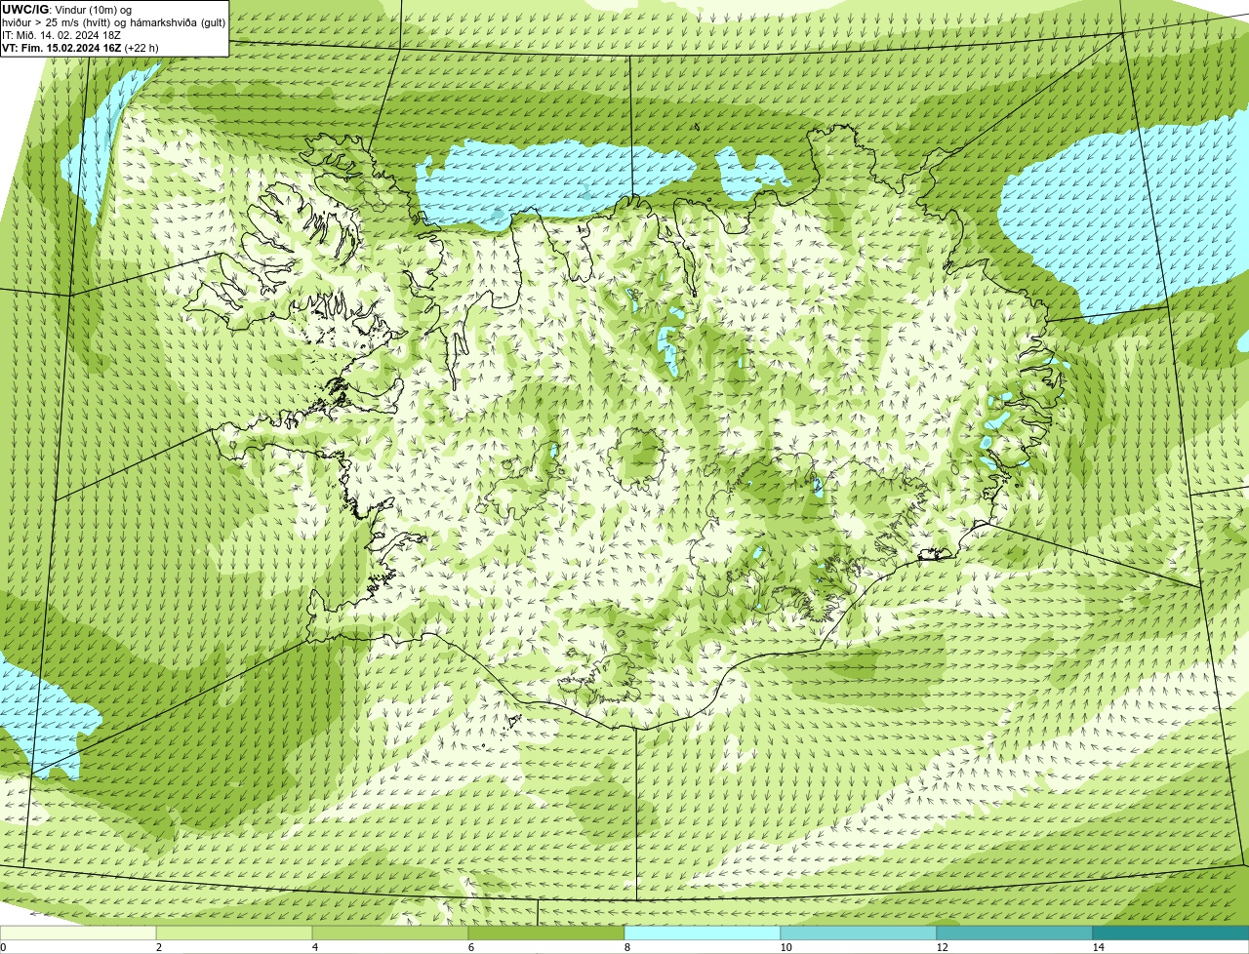
Task: Click the legend value label "12"
Action: click(942, 947)
